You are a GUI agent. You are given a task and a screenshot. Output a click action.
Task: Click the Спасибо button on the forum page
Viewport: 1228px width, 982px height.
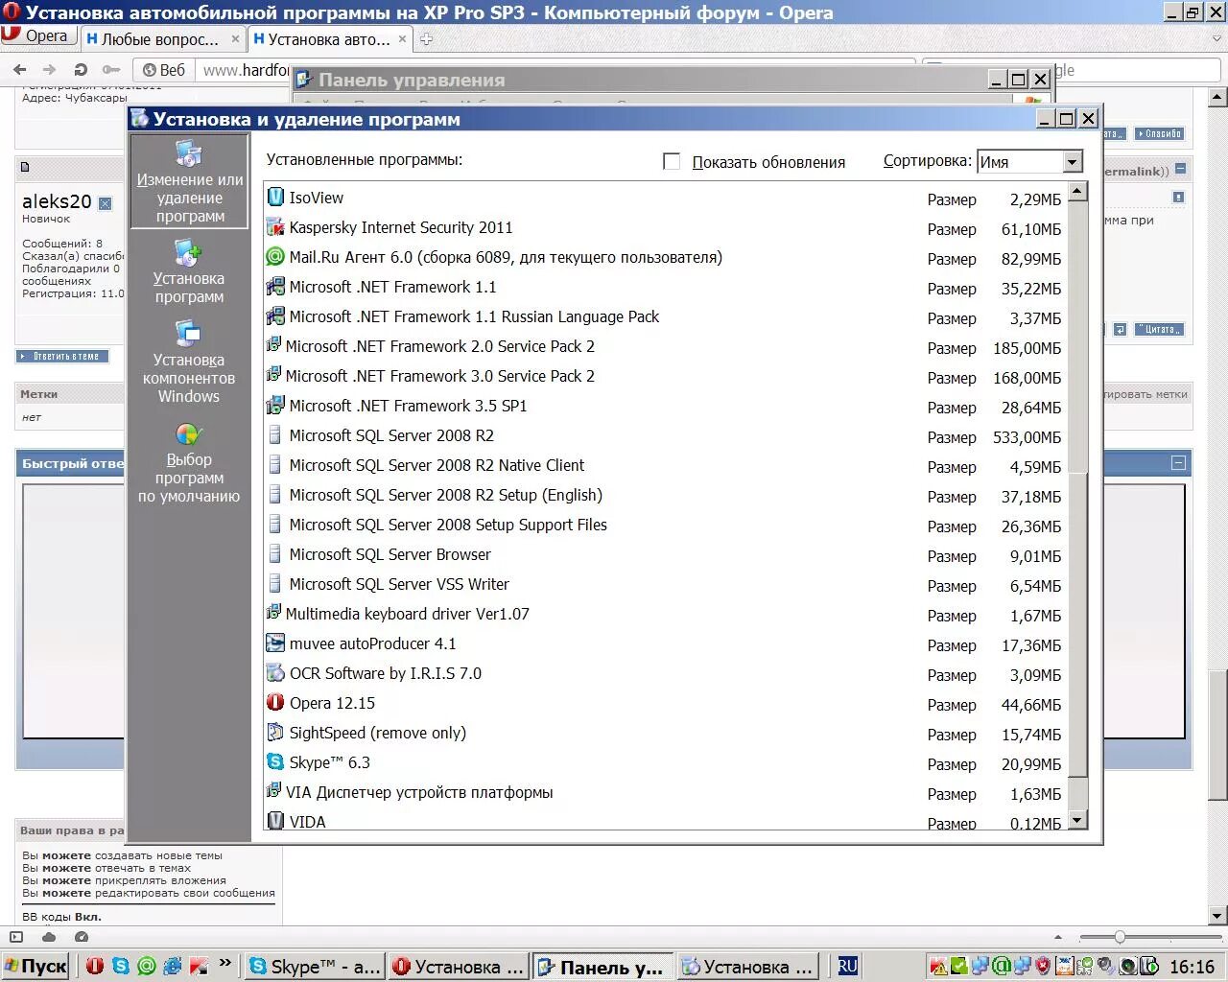1159,133
